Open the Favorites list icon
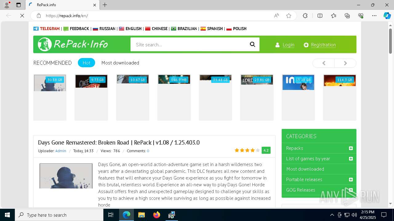 tap(334, 16)
